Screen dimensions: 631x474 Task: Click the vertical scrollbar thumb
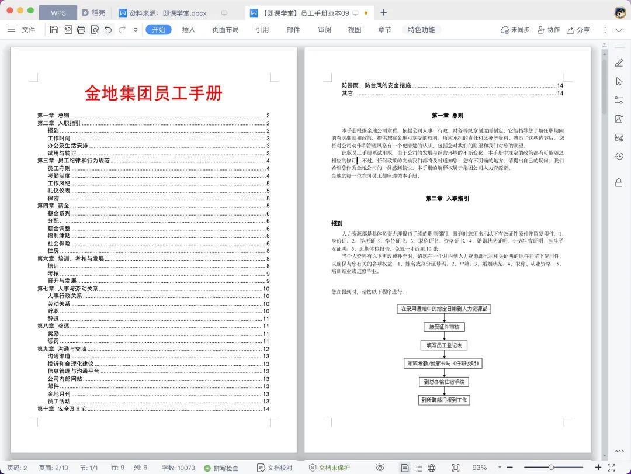point(604,87)
